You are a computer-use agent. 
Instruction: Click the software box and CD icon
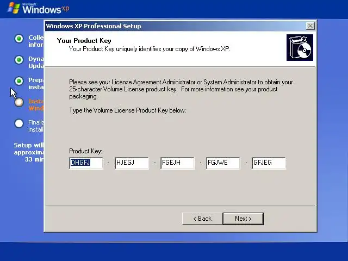tap(300, 47)
